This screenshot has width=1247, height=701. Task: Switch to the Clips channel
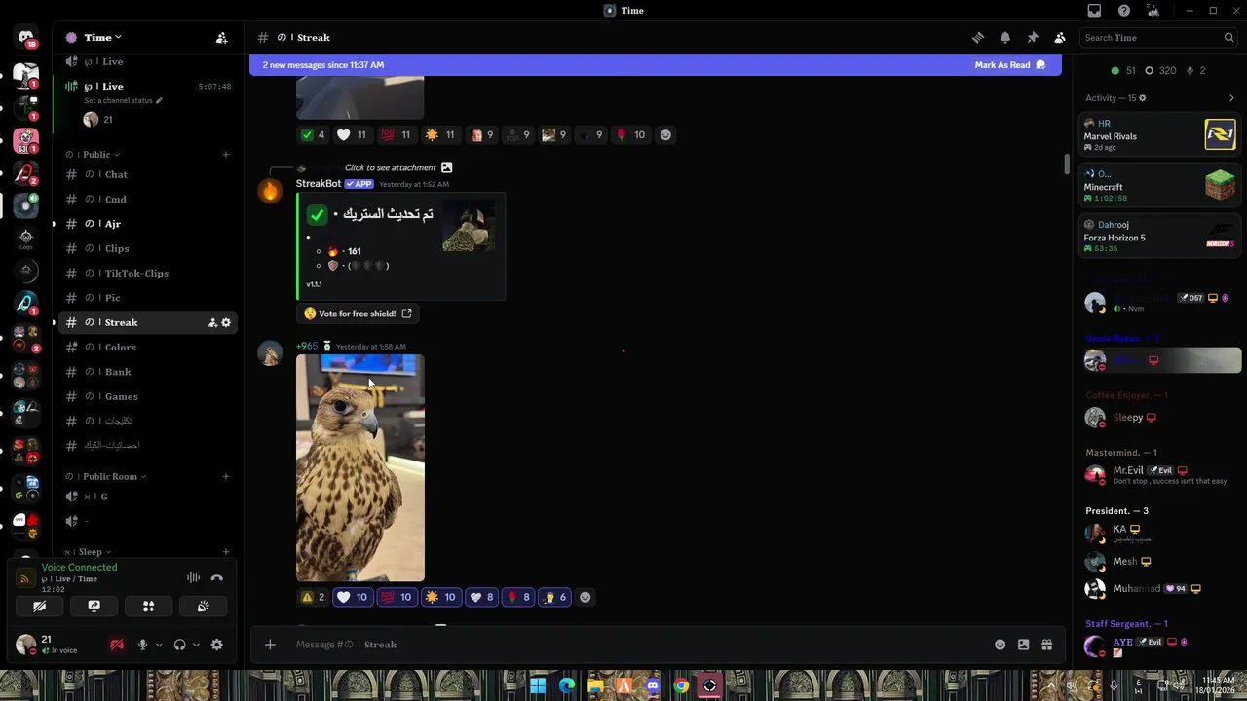tap(146, 249)
